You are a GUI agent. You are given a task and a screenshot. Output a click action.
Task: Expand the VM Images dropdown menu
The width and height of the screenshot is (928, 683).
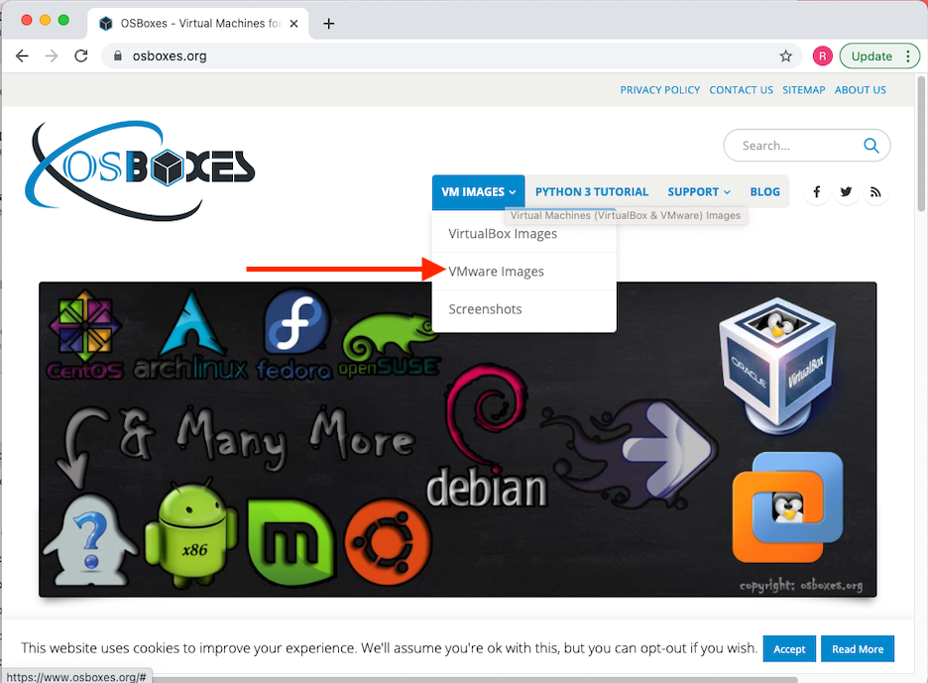tap(478, 192)
